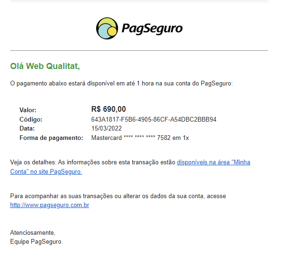The height and width of the screenshot is (254, 289).
Task: Click the date value "15/03/2022"
Action: (x=106, y=128)
